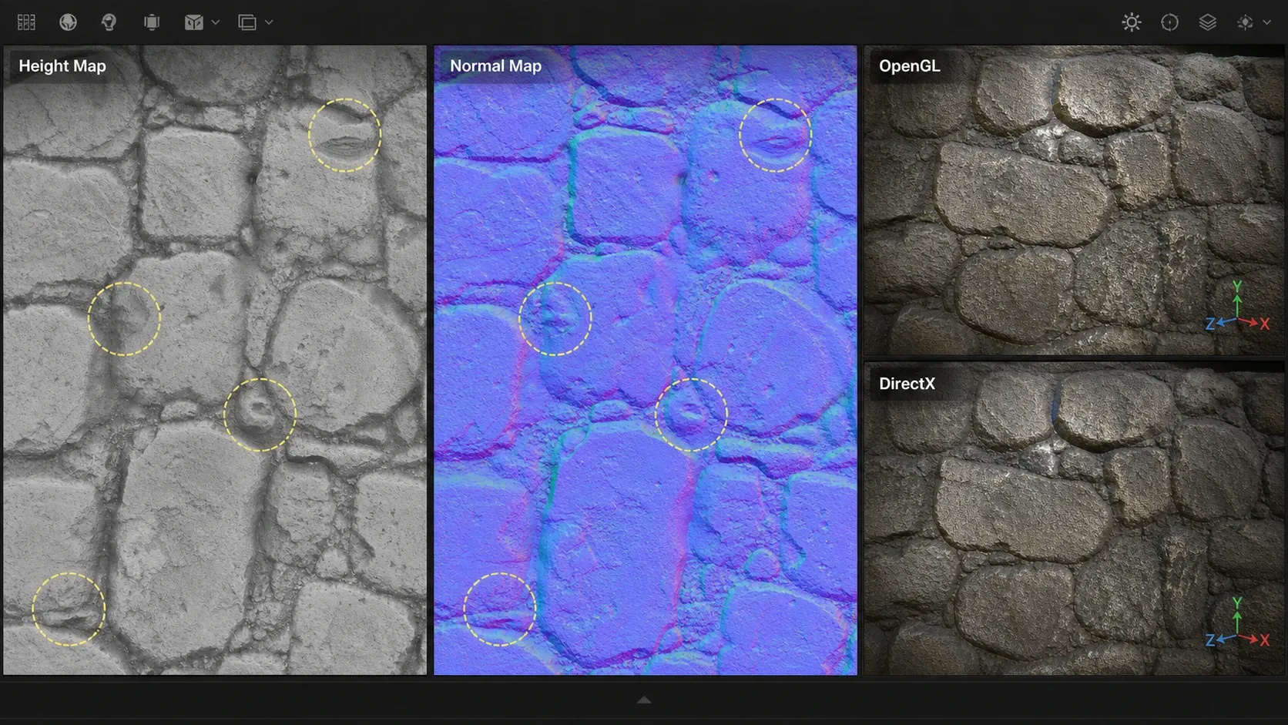Click the lightbulb head icon
The image size is (1288, 725).
(x=109, y=22)
